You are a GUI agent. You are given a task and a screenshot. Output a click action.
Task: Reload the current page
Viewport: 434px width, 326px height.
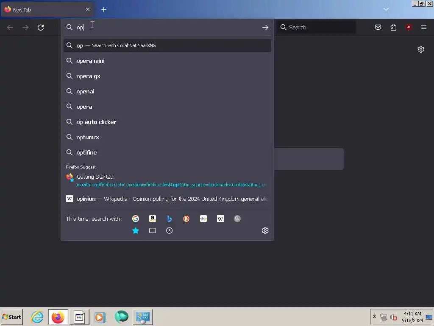41,28
